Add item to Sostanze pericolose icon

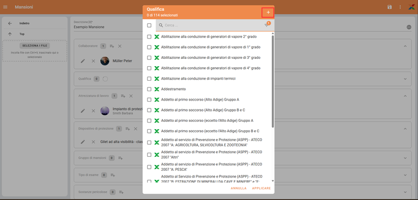point(121,192)
